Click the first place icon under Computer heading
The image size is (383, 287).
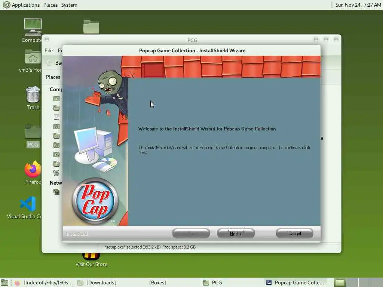tap(56, 99)
